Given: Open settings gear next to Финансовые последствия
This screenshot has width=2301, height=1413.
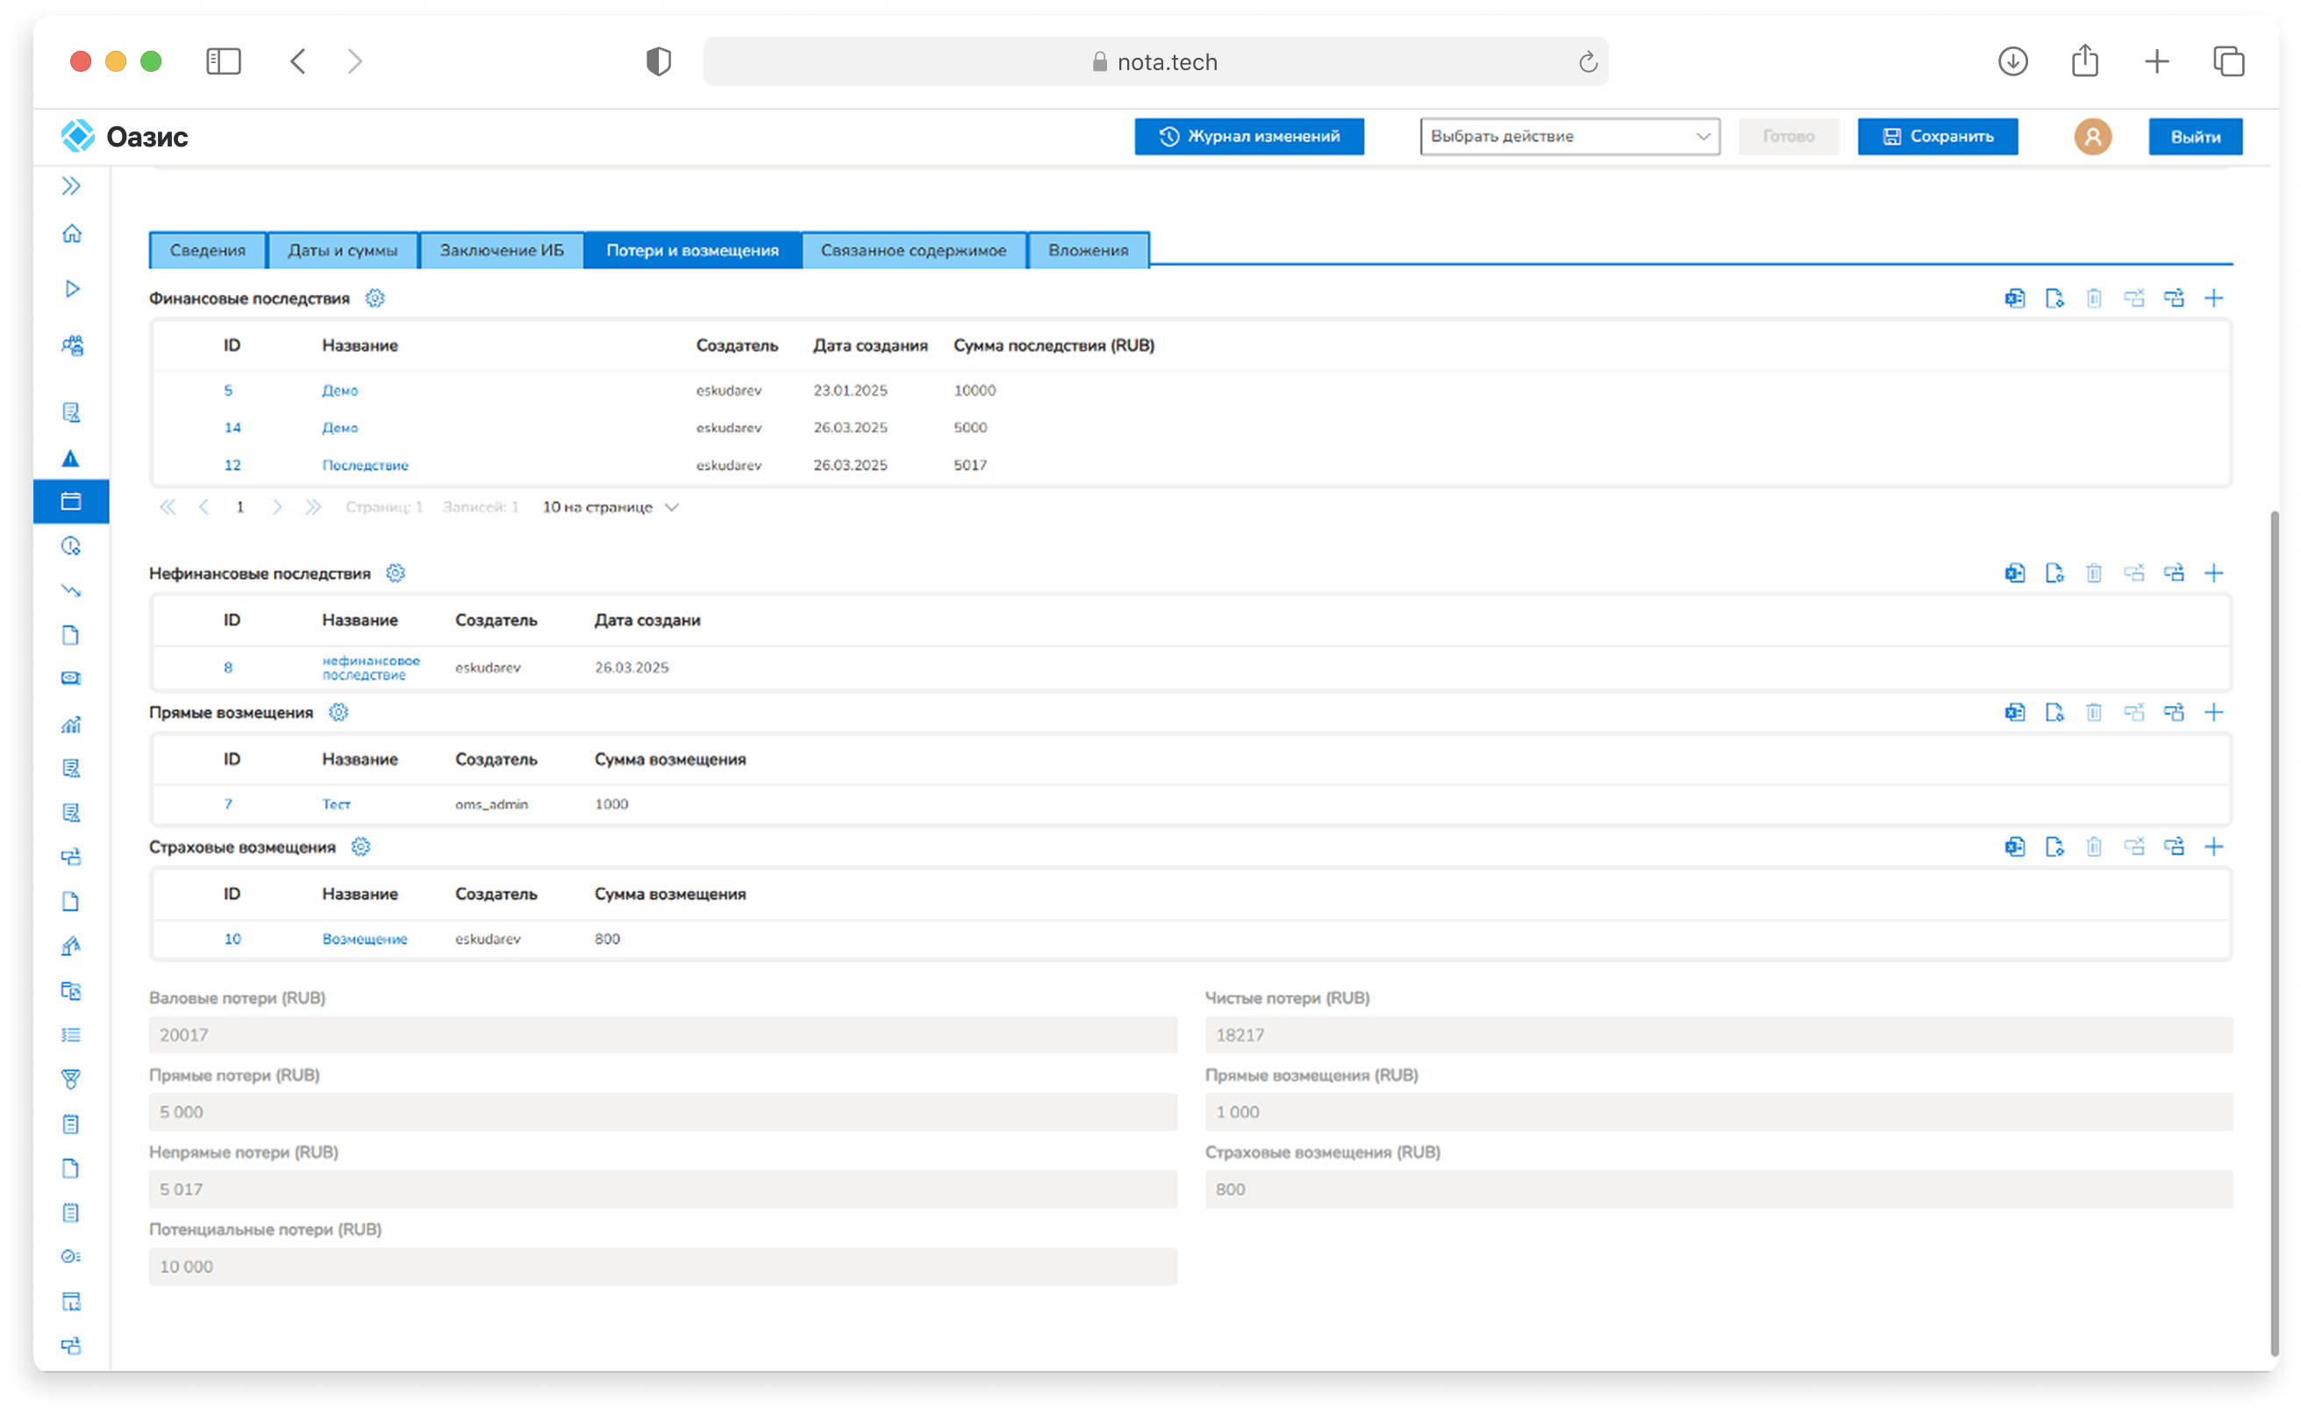Looking at the screenshot, I should (375, 298).
